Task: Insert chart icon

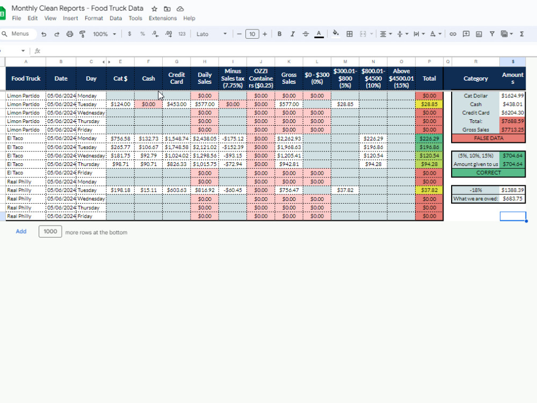Action: click(x=479, y=34)
